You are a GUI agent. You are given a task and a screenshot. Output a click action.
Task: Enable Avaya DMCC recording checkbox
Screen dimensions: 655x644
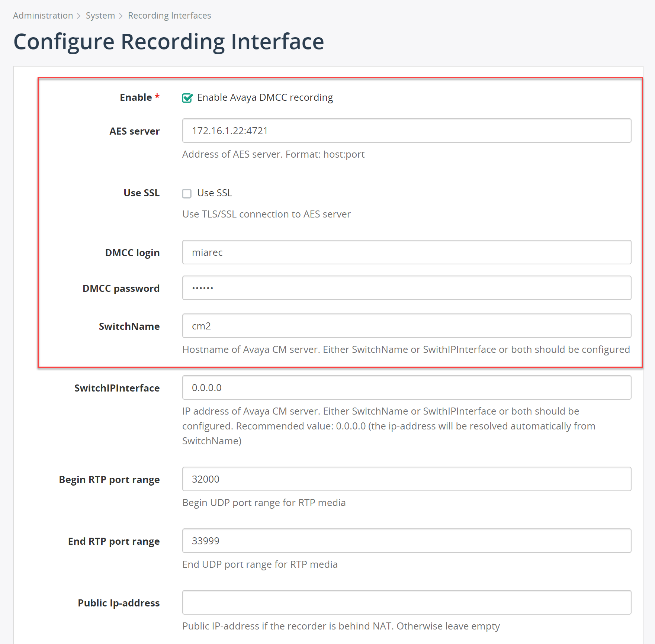(187, 97)
